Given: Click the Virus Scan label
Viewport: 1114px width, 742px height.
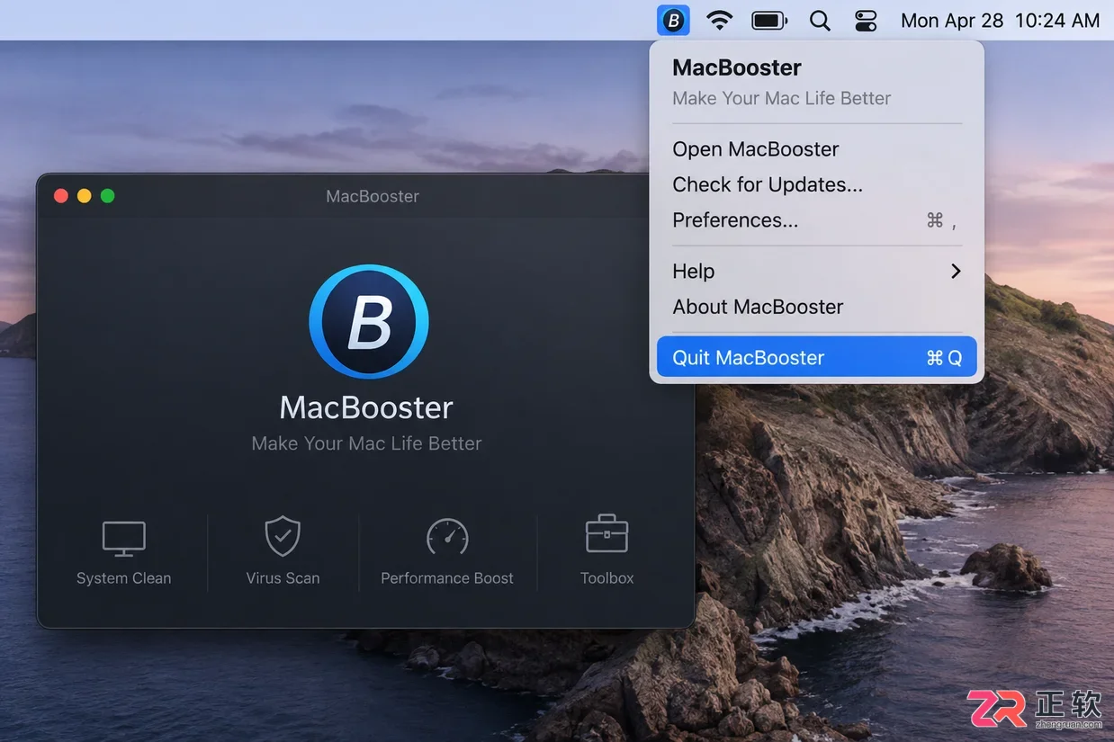Looking at the screenshot, I should [283, 578].
